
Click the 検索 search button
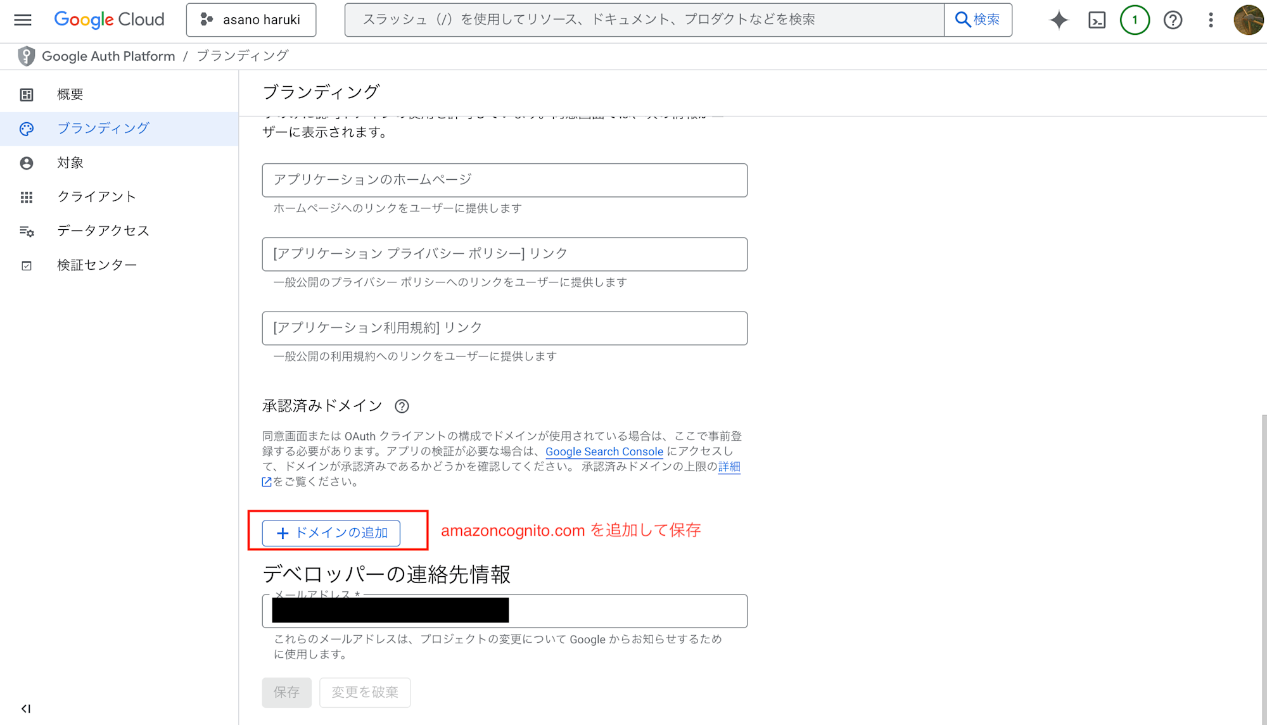(977, 20)
